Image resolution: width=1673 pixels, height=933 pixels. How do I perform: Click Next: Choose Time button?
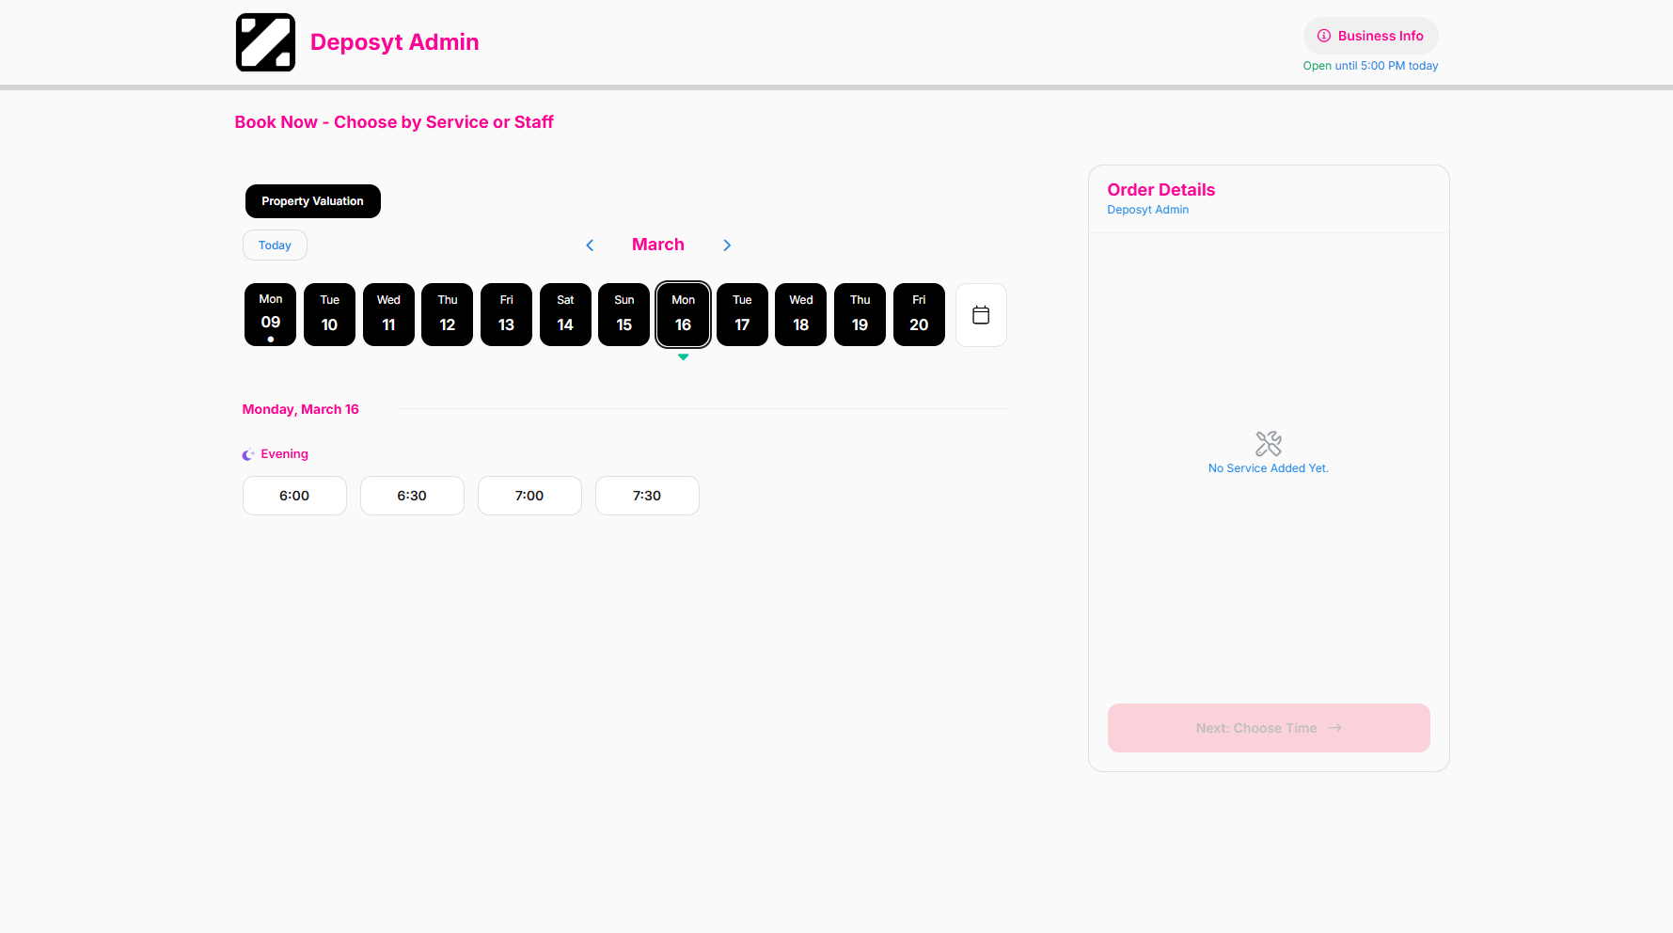click(x=1269, y=728)
